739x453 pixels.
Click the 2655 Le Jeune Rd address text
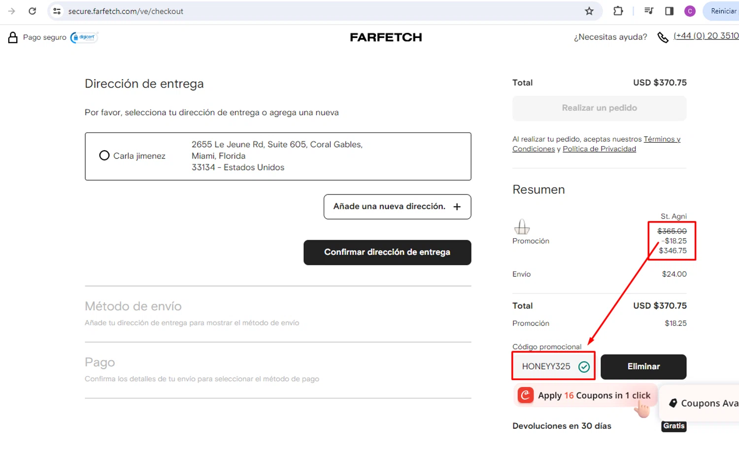pos(277,156)
